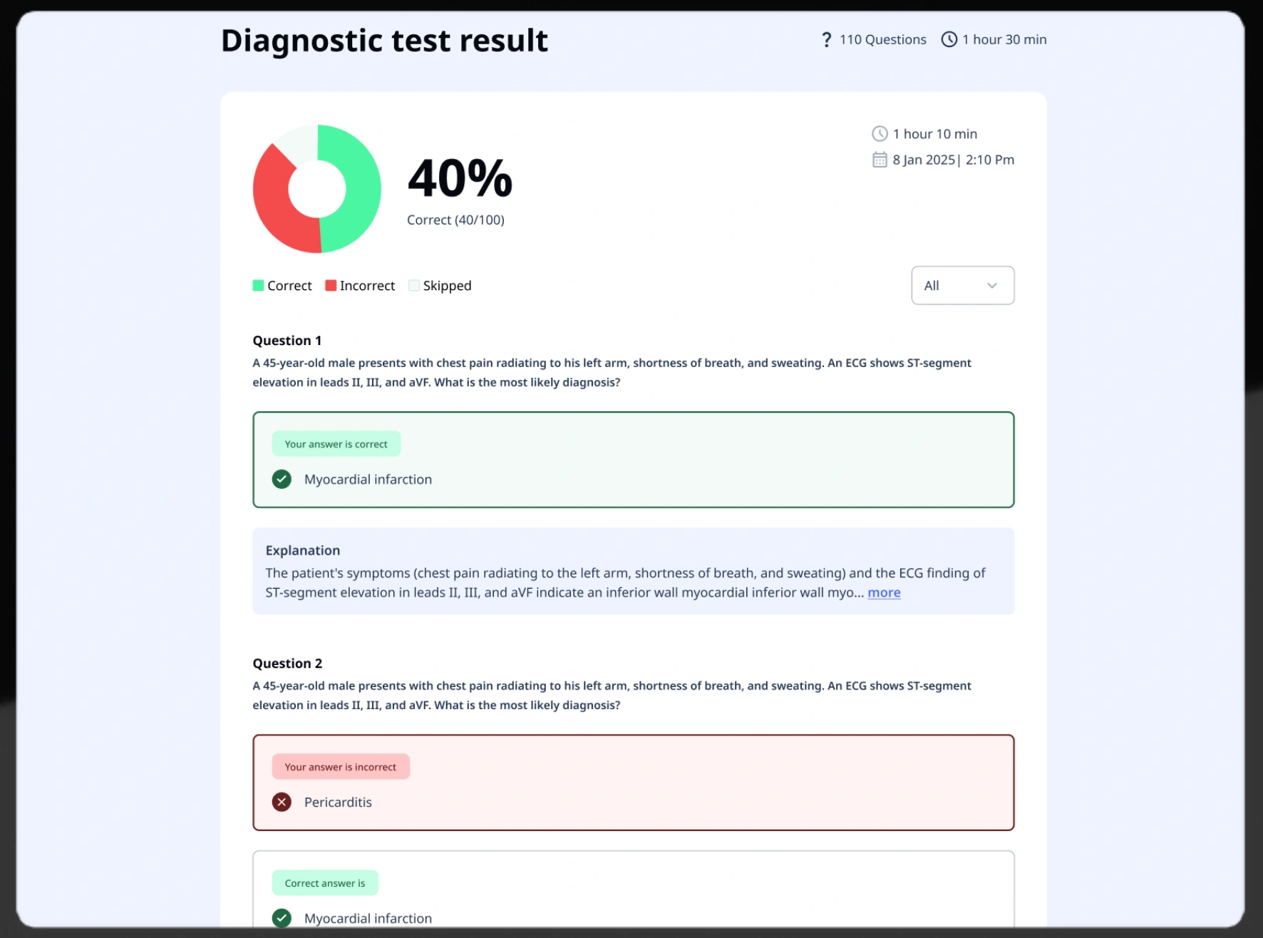Click the Your answer is incorrect badge
Screen dimensions: 1263x938
pos(340,767)
